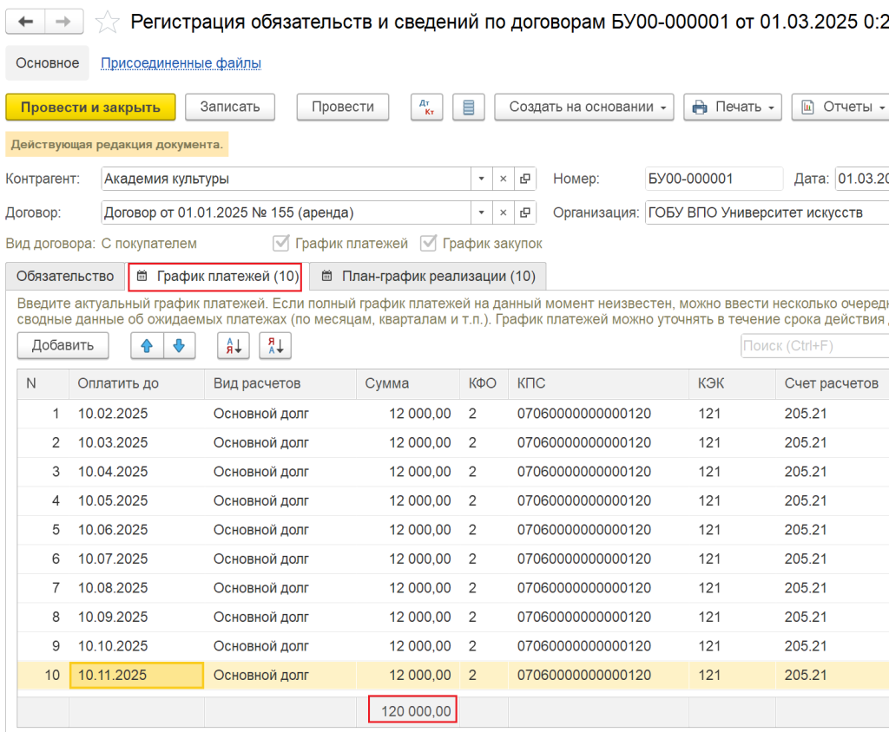This screenshot has width=889, height=732.
Task: Open the Присоединенные файлы link
Action: [181, 63]
